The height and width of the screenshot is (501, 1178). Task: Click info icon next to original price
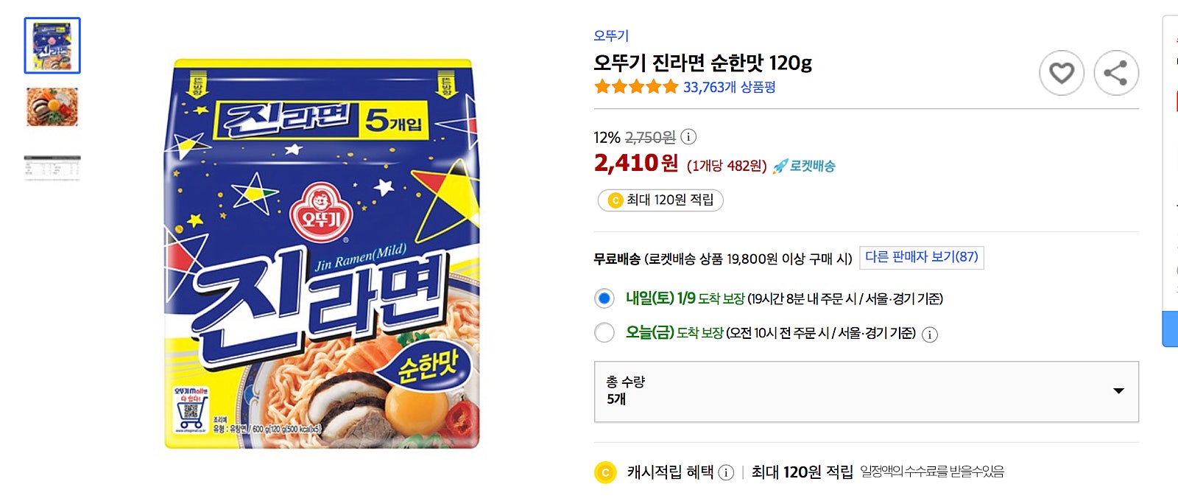point(688,137)
